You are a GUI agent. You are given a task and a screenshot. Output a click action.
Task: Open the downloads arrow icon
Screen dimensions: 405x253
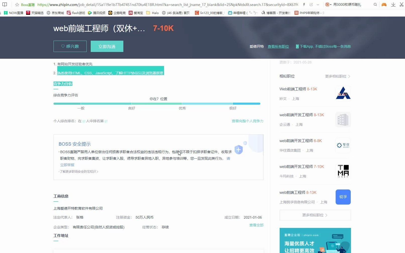393,5
